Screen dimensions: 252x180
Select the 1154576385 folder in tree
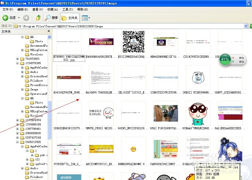coord(33,63)
